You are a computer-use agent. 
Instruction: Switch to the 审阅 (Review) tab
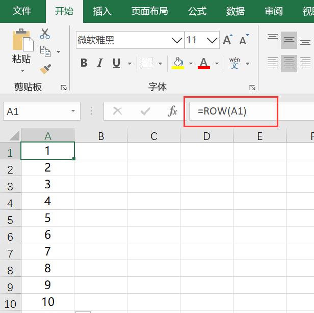pos(274,11)
